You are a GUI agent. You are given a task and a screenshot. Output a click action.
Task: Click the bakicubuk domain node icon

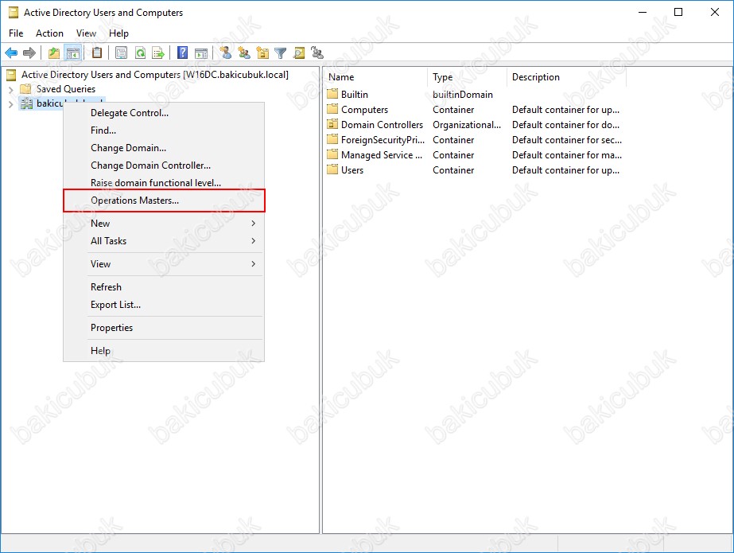[x=27, y=103]
